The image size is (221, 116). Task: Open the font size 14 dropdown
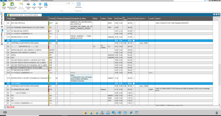[71, 3]
